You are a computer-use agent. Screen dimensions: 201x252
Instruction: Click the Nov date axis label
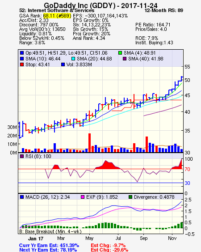[172, 238]
